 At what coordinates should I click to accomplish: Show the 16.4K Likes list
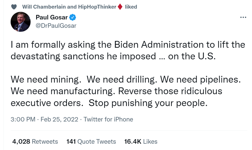(141, 142)
